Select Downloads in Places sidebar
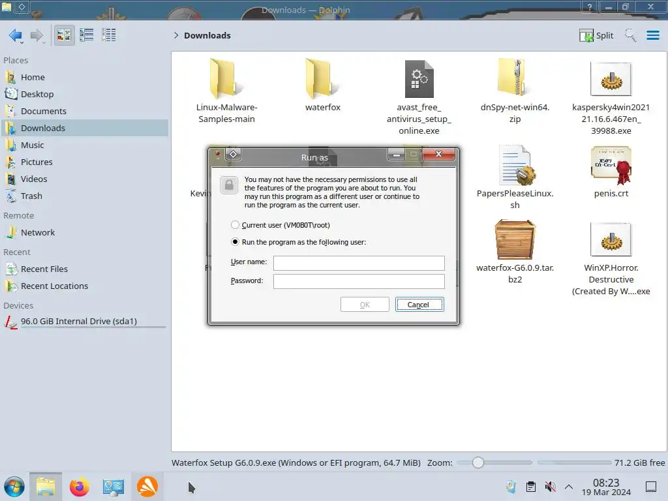This screenshot has width=668, height=501. pos(85,129)
